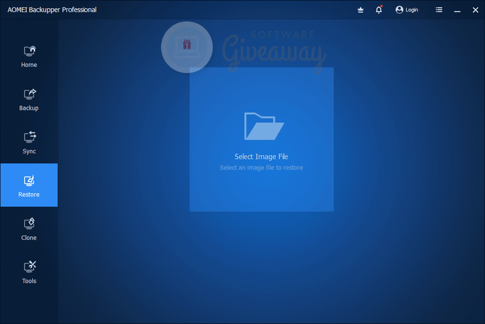Open the Clone tool icon
The height and width of the screenshot is (324, 485).
(x=29, y=224)
